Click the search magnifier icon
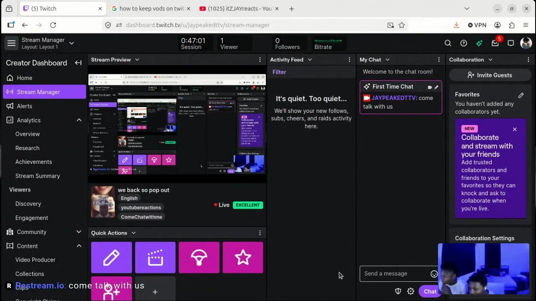The width and height of the screenshot is (536, 301). pyautogui.click(x=448, y=43)
